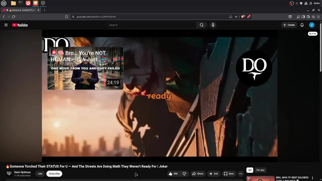Search with your voice microphone
This screenshot has width=322, height=181.
coord(213,25)
